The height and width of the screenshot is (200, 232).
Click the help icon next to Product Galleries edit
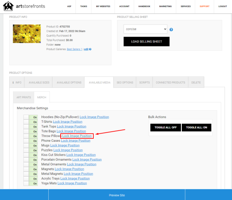[90, 49]
